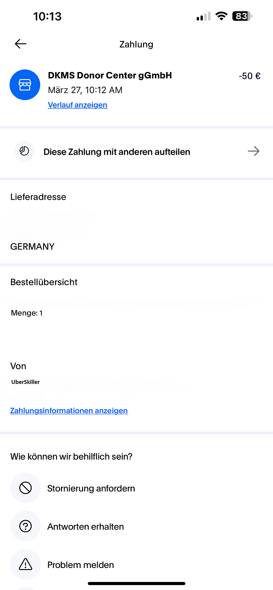
Task: Tap the -50 € payment amount
Action: pyautogui.click(x=250, y=76)
